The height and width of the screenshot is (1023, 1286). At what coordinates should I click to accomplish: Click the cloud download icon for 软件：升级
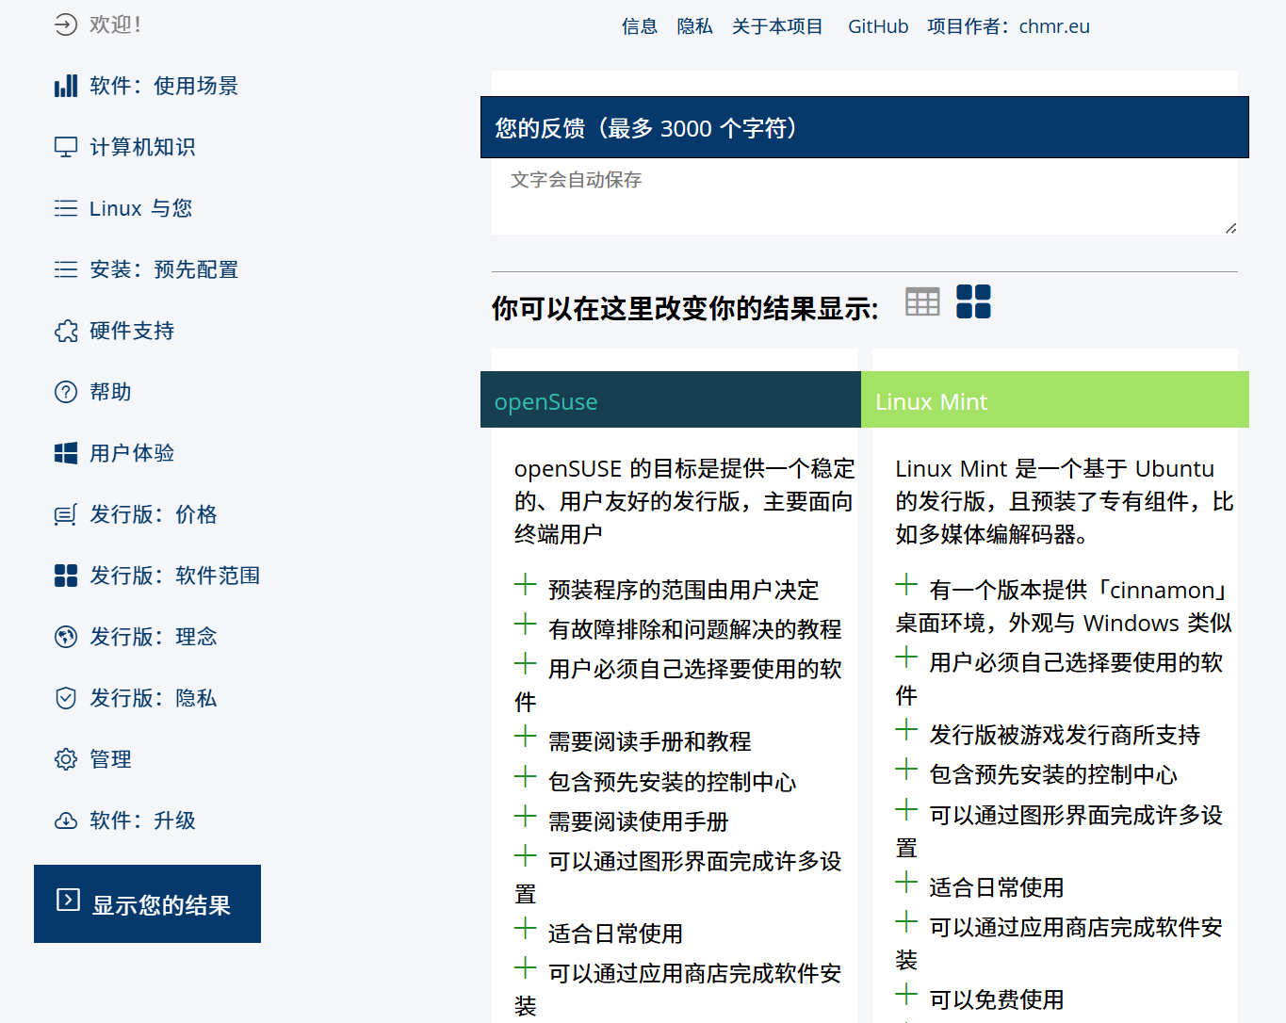click(66, 820)
